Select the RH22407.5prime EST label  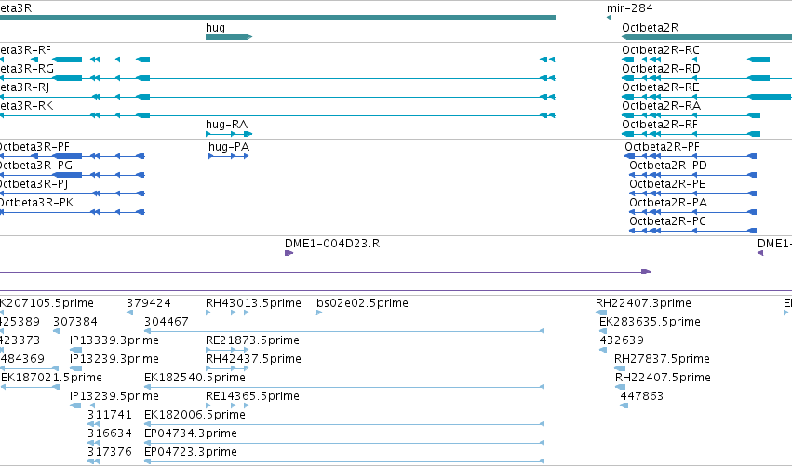(x=663, y=379)
